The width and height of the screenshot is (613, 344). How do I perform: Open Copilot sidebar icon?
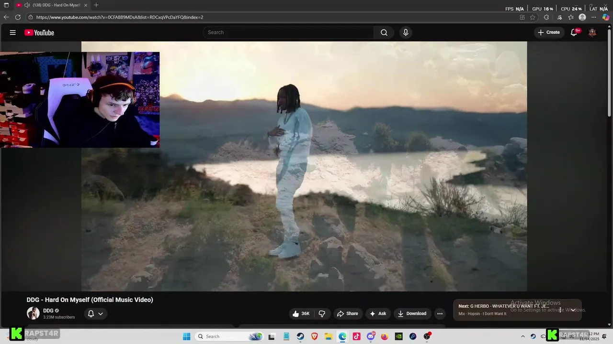[x=606, y=17]
